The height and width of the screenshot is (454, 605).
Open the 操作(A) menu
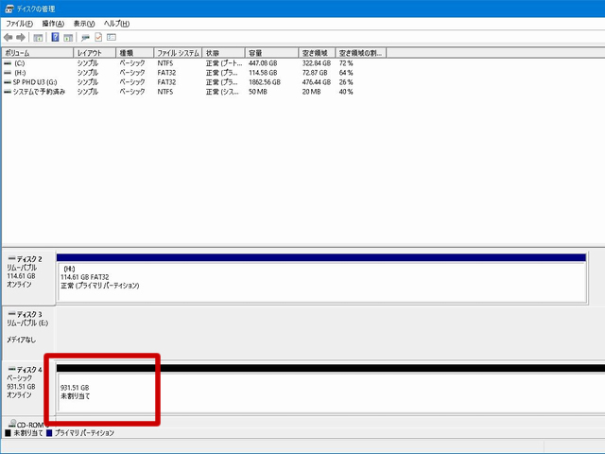coord(53,23)
